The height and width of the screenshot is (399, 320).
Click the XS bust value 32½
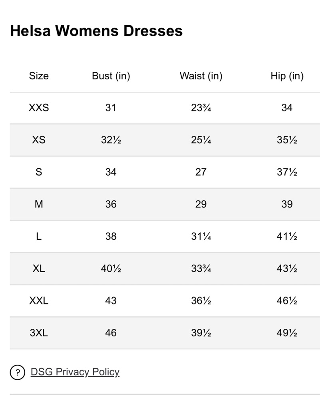(111, 140)
